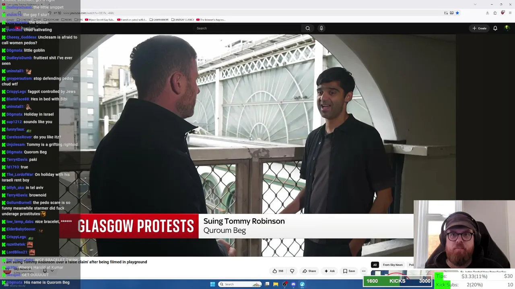The image size is (515, 289).
Task: Click the bookmark star in the address bar
Action: (457, 13)
